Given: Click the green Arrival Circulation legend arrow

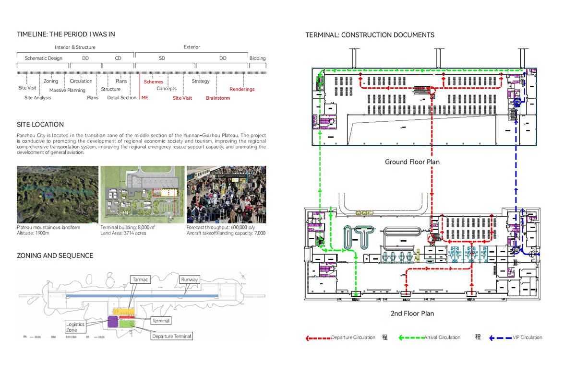Looking at the screenshot, I should click(x=411, y=337).
